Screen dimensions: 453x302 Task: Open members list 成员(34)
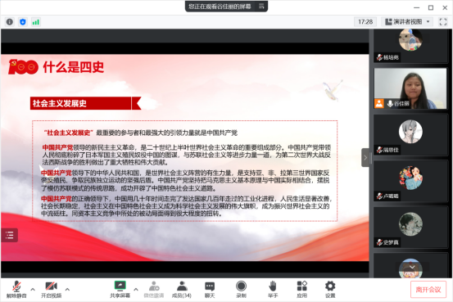182,289
